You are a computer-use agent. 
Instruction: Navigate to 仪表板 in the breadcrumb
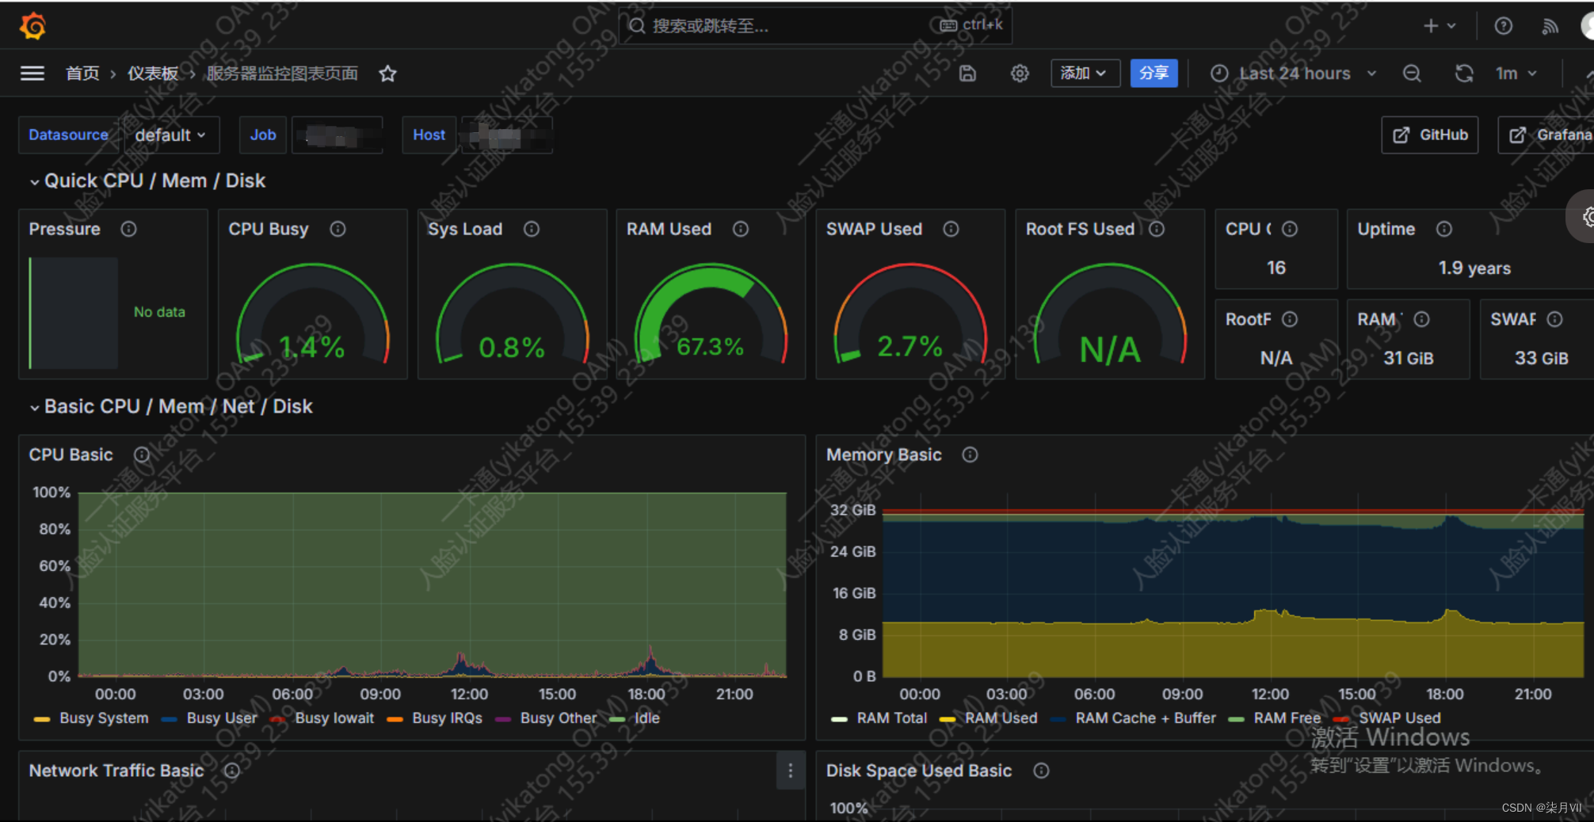(x=153, y=73)
